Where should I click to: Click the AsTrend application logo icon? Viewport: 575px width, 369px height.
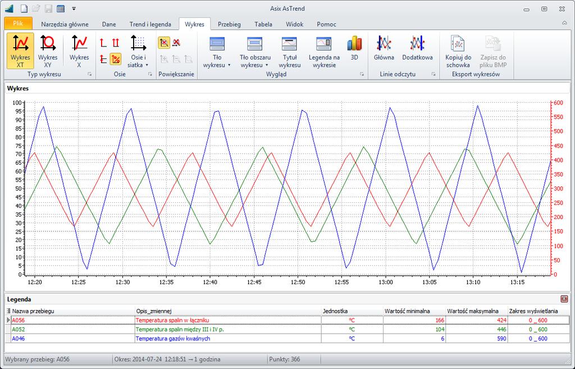(x=9, y=8)
